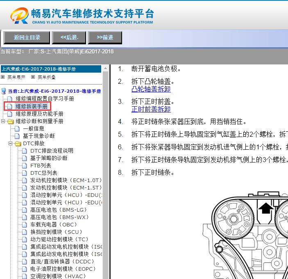Go back with <<后退 button

click(69, 37)
